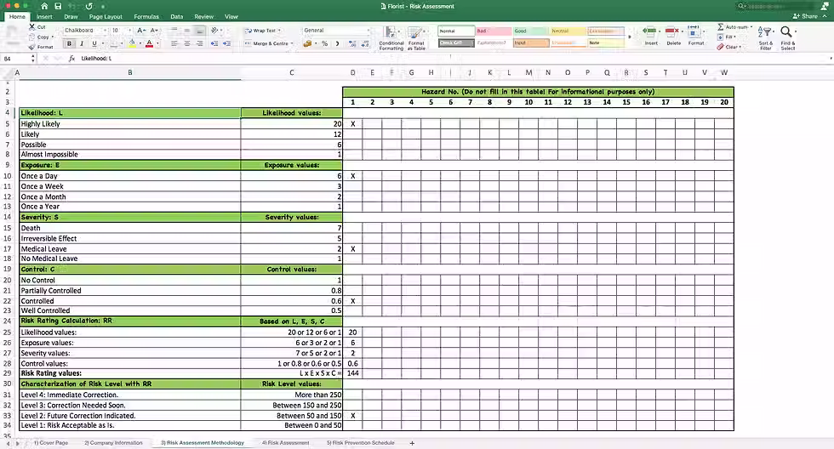This screenshot has height=449, width=834.
Task: Click the Delete cells icon
Action: click(x=673, y=35)
